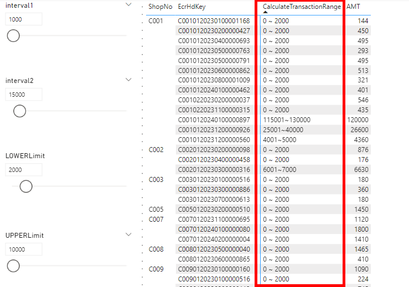The height and width of the screenshot is (287, 409).
Task: Select key C0010120240100000897
Action: coord(214,120)
